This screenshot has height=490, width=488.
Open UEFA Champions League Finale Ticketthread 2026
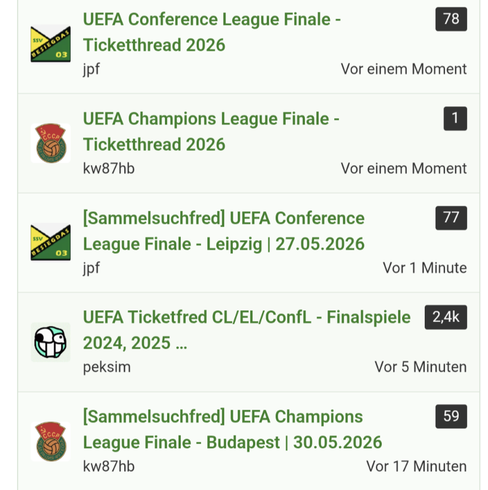click(x=211, y=131)
